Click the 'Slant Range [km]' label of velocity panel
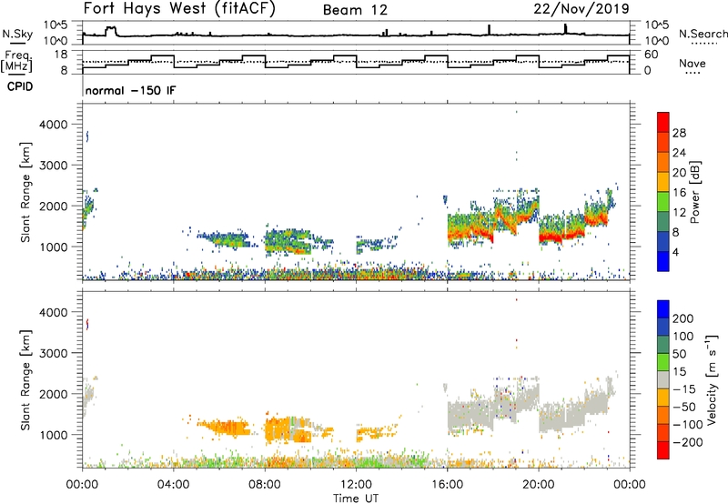The image size is (728, 504). click(25, 379)
